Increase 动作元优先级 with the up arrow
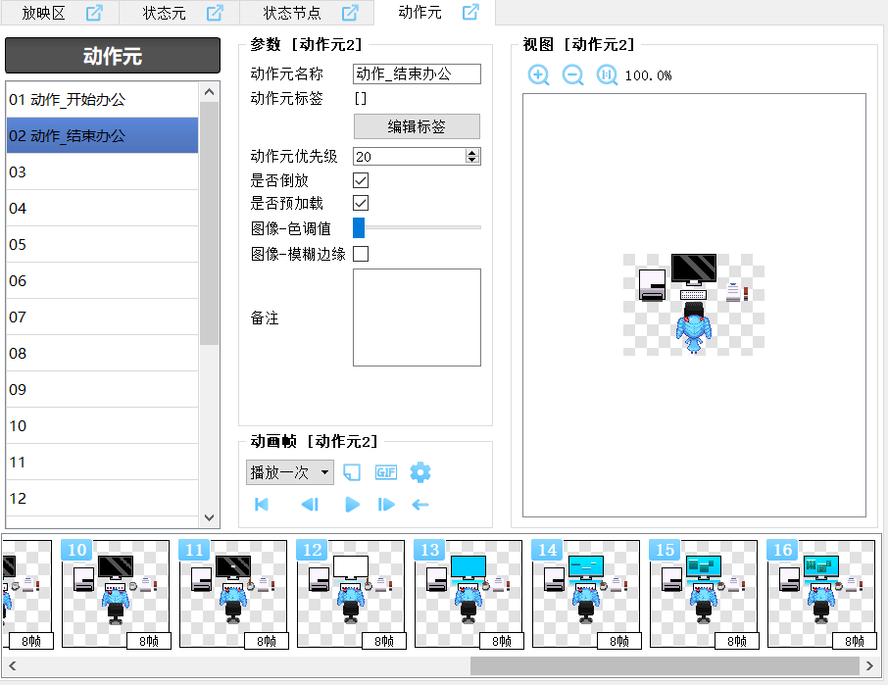Viewport: 888px width, 685px height. pyautogui.click(x=472, y=152)
